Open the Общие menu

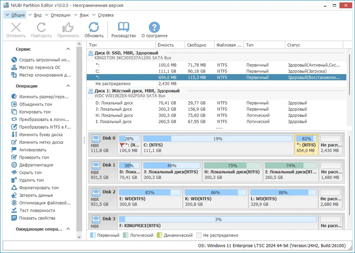(18, 15)
